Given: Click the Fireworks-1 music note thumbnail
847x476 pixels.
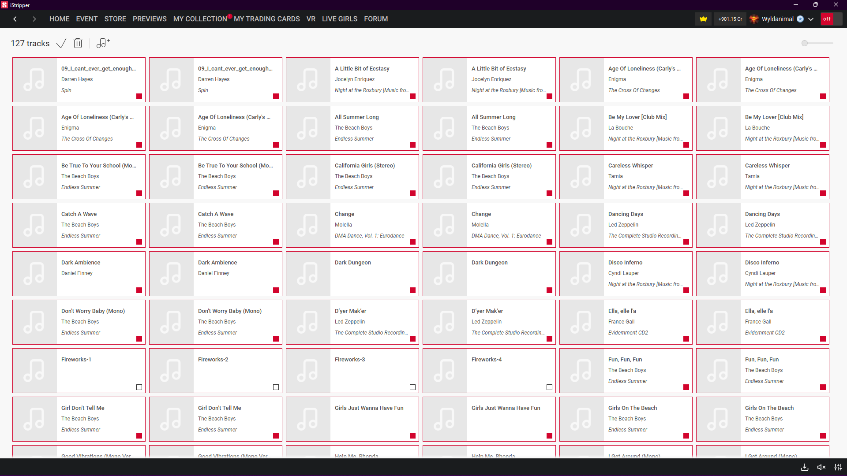Looking at the screenshot, I should [x=35, y=371].
